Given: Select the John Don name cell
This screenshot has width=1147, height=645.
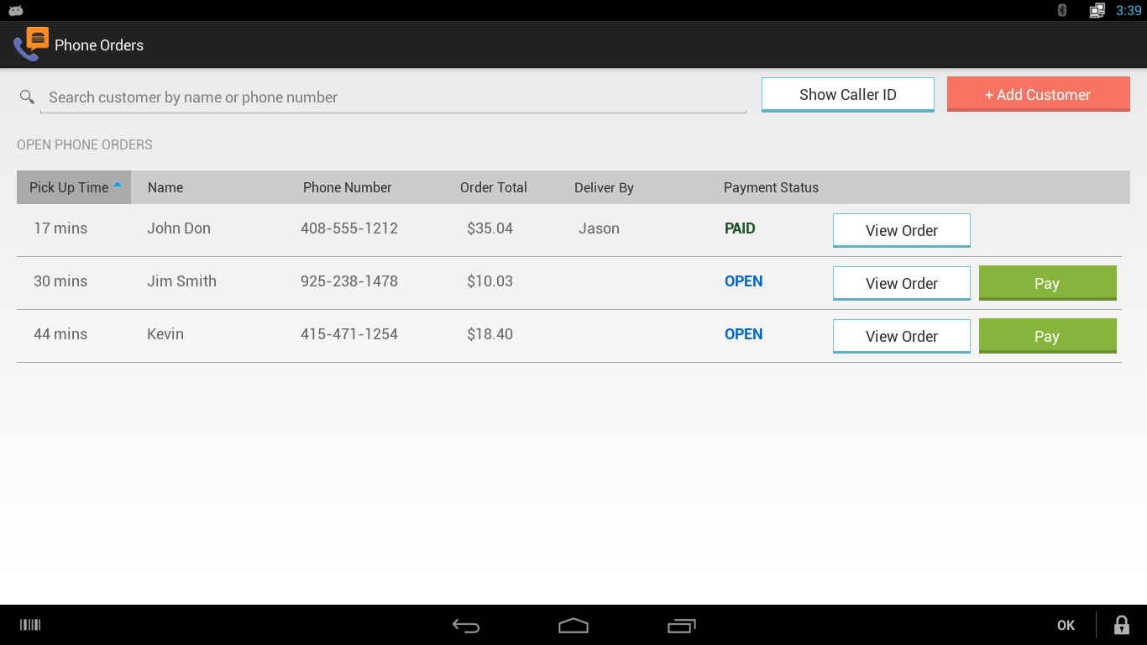Looking at the screenshot, I should tap(179, 228).
